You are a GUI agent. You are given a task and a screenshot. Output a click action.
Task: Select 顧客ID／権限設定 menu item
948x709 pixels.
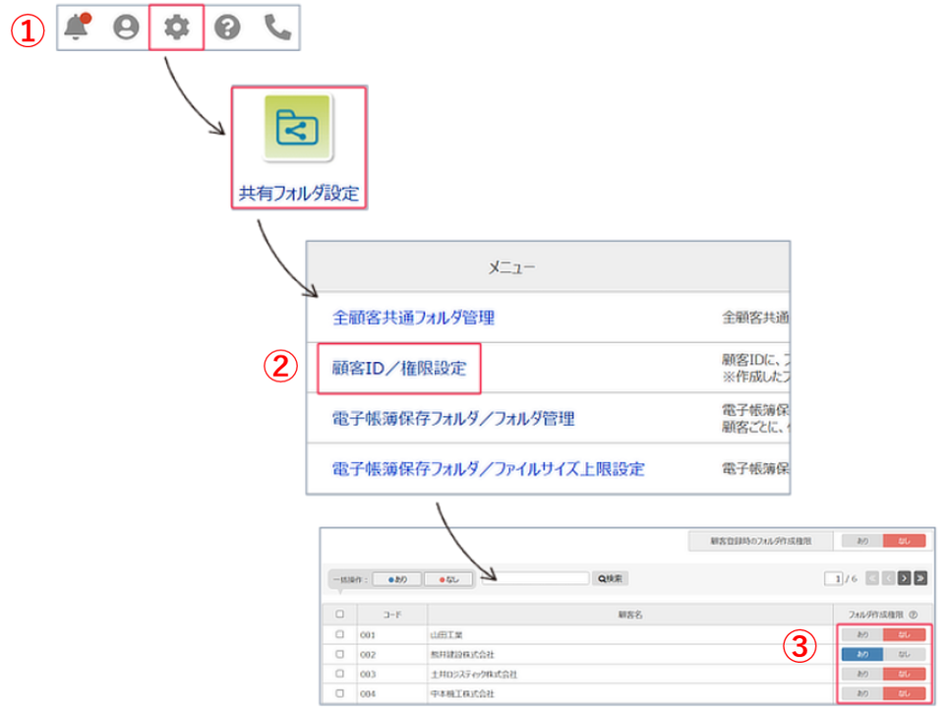point(399,369)
